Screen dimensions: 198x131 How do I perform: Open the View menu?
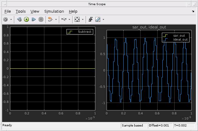tap(35, 11)
